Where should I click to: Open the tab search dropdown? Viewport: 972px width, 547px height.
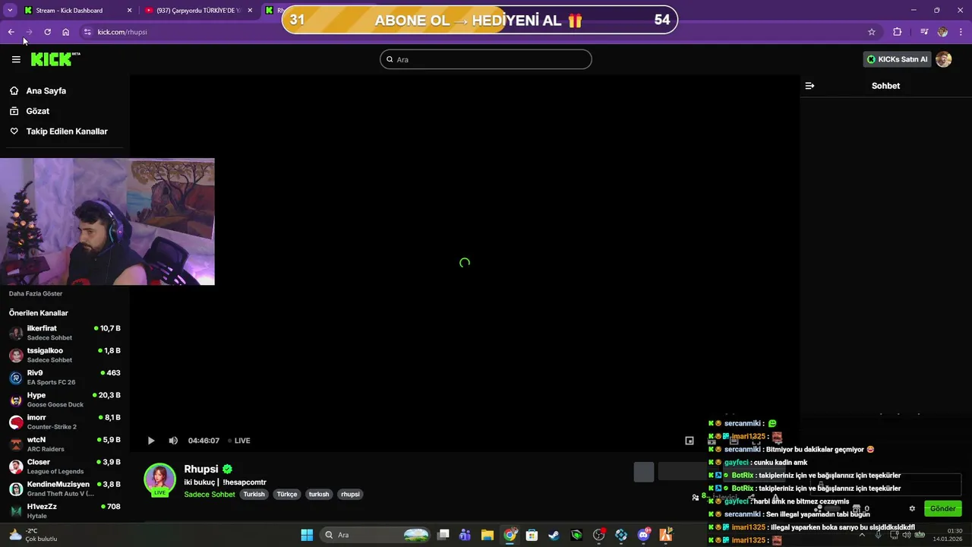(x=10, y=11)
